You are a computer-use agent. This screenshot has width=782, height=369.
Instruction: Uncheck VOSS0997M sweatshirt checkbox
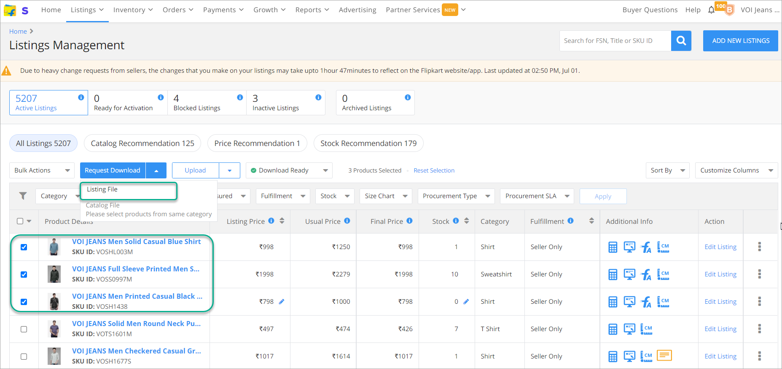pyautogui.click(x=24, y=274)
